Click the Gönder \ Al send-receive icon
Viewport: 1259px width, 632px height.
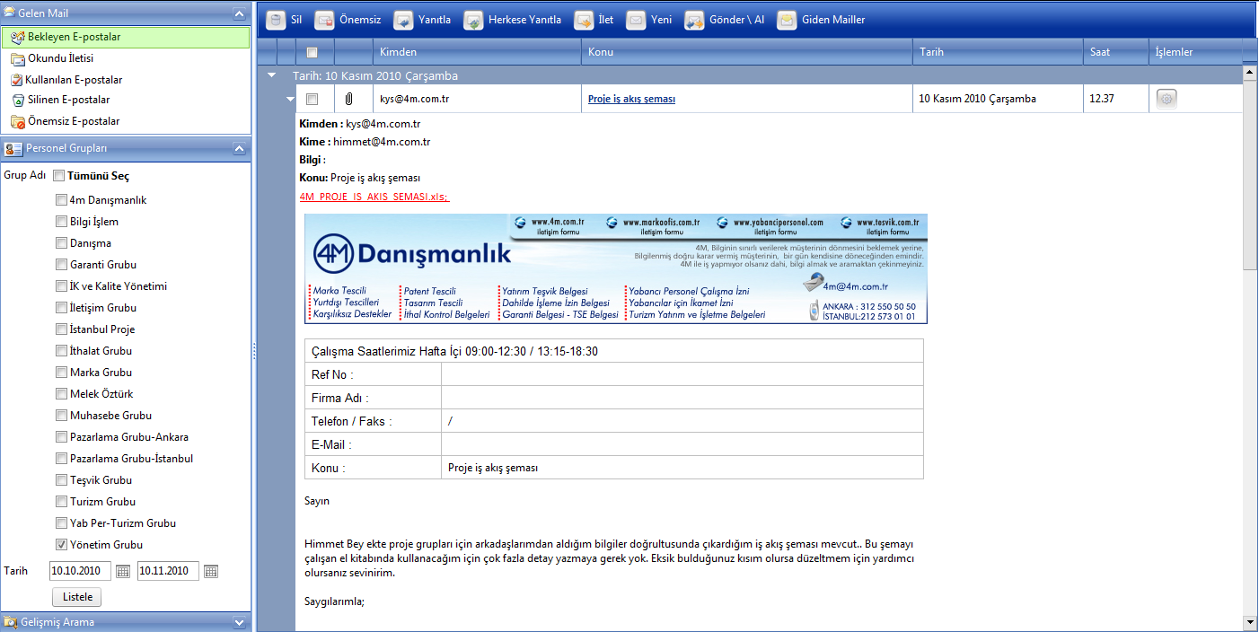[x=694, y=20]
